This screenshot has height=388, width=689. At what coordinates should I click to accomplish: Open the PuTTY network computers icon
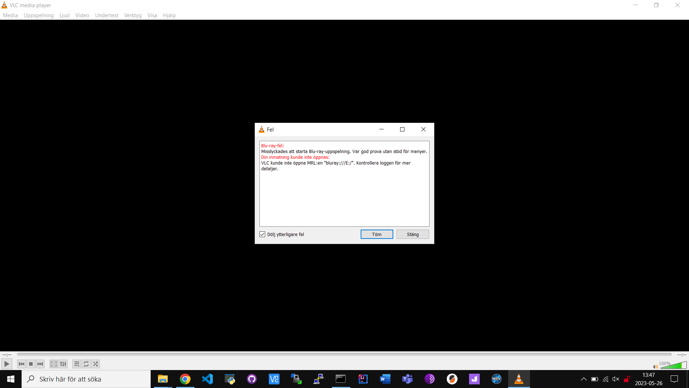319,379
